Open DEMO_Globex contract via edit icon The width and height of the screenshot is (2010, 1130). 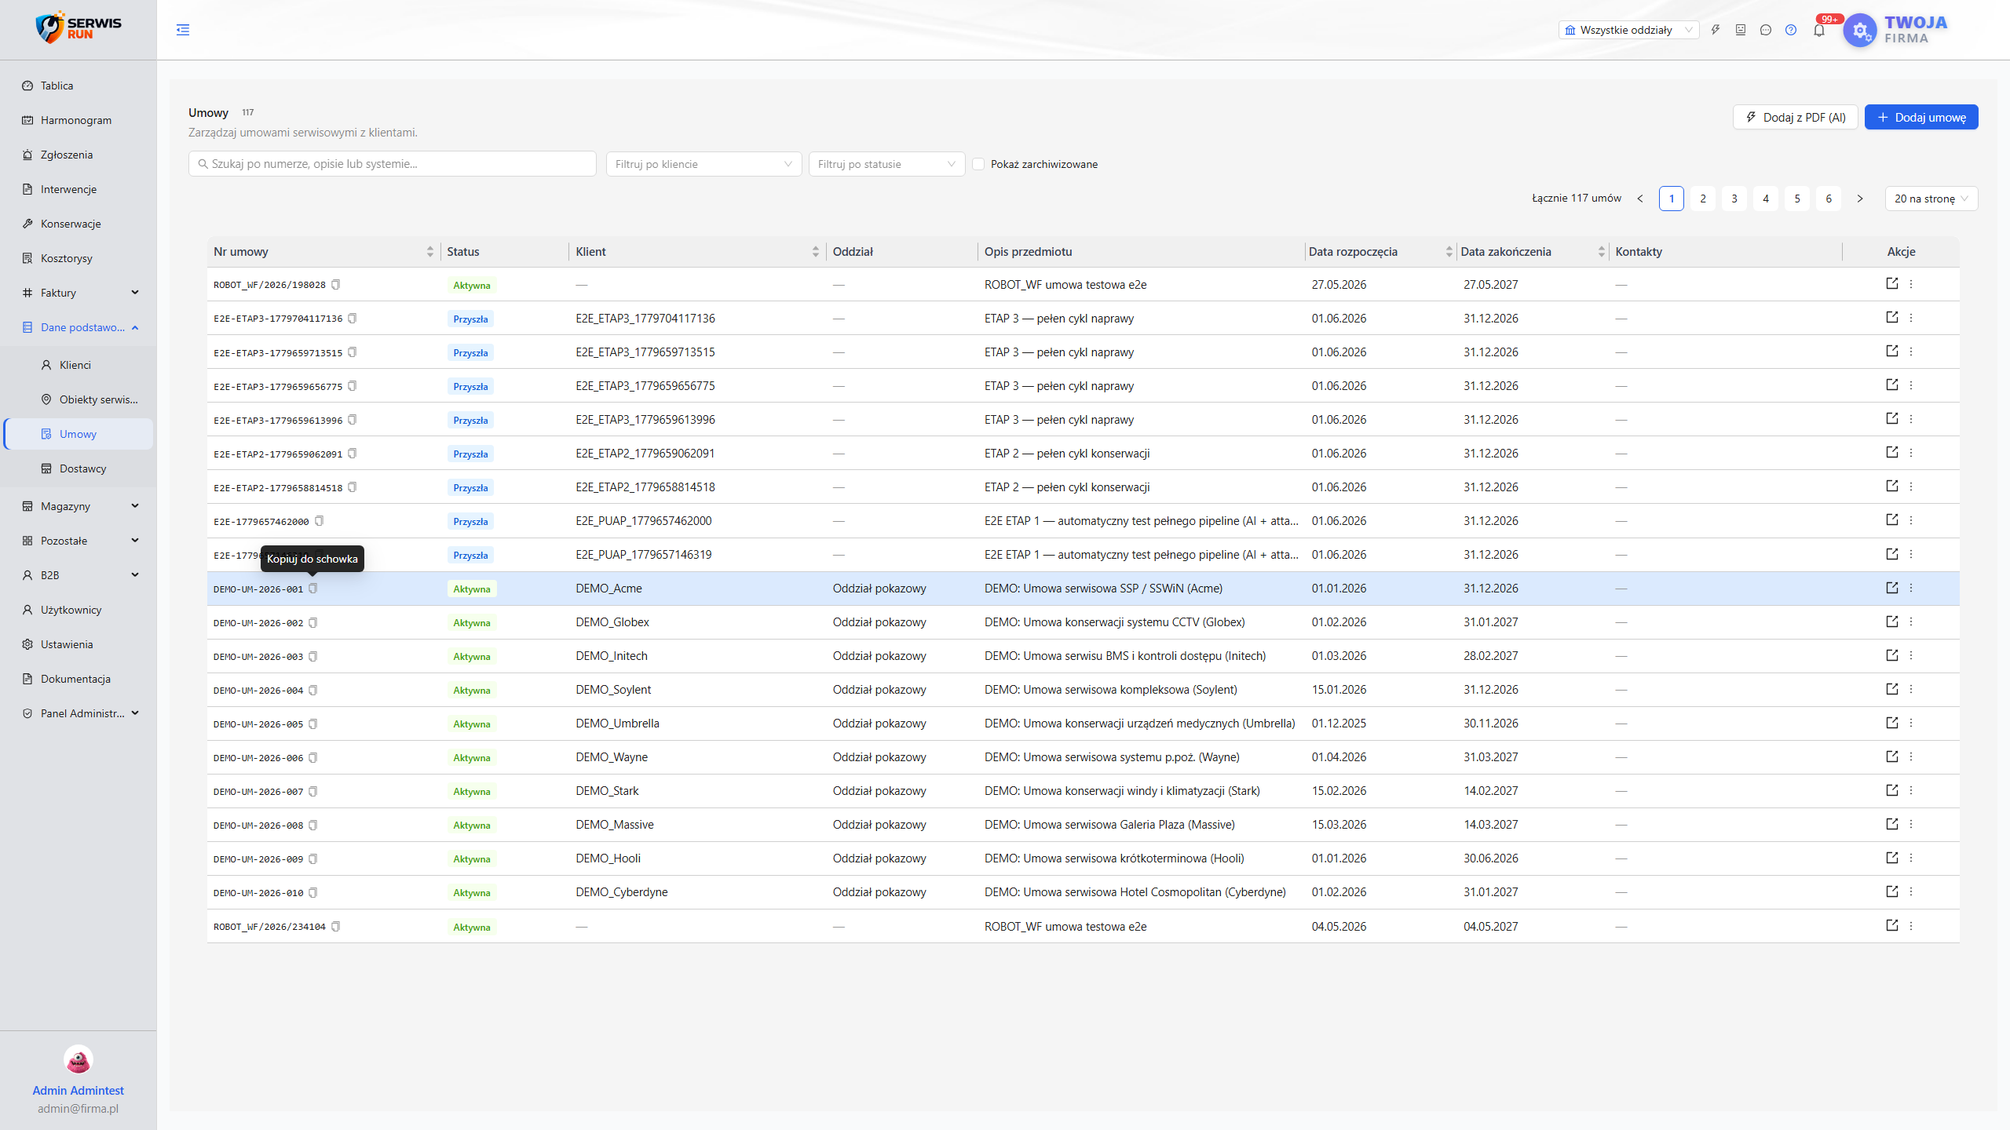click(x=1892, y=621)
